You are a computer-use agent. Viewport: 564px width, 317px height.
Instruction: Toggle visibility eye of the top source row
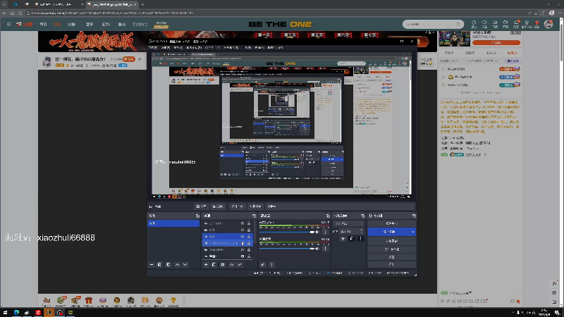pyautogui.click(x=243, y=223)
